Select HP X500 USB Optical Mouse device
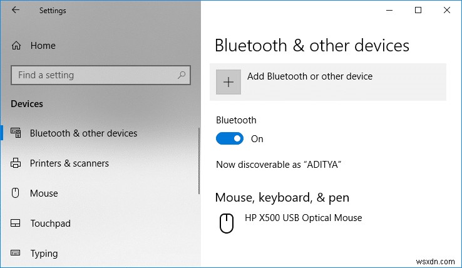462x268 pixels. pos(304,218)
